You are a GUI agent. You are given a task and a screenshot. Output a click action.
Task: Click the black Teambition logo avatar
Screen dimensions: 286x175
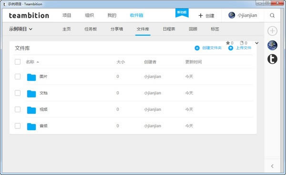272,59
